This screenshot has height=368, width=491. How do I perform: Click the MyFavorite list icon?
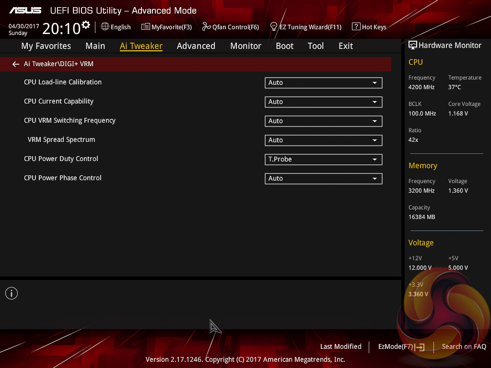coord(145,27)
